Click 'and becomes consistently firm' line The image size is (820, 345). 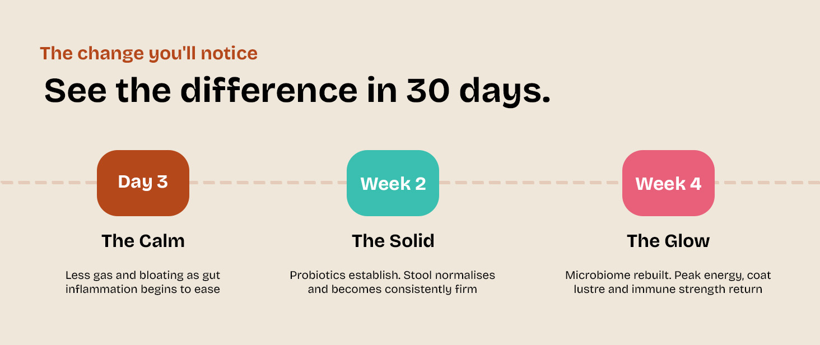pos(393,290)
